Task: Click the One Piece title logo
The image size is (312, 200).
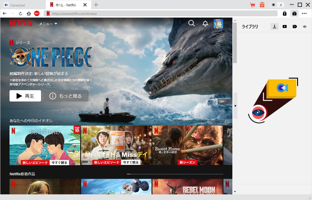Action: [x=51, y=57]
